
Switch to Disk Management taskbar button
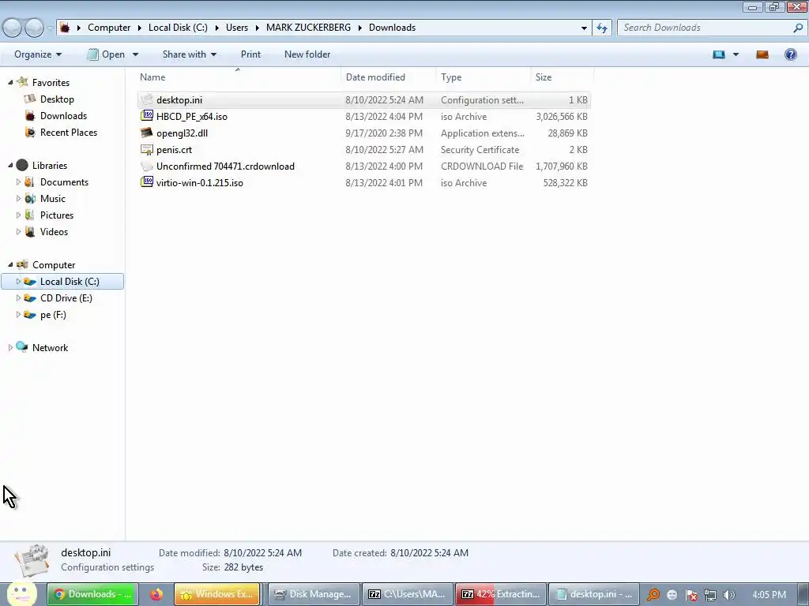(314, 594)
